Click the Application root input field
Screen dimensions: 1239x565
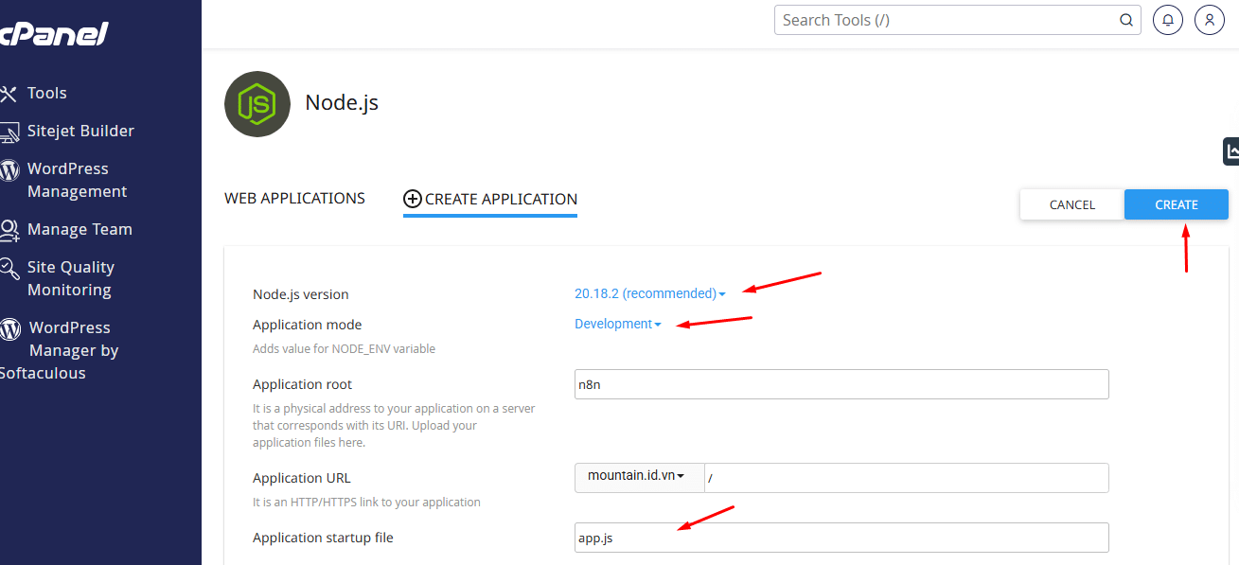(841, 384)
